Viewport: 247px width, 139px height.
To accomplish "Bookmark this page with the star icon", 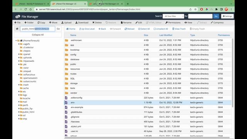I will tap(196, 9).
